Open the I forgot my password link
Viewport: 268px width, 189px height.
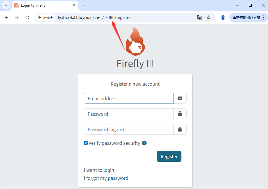(106, 178)
